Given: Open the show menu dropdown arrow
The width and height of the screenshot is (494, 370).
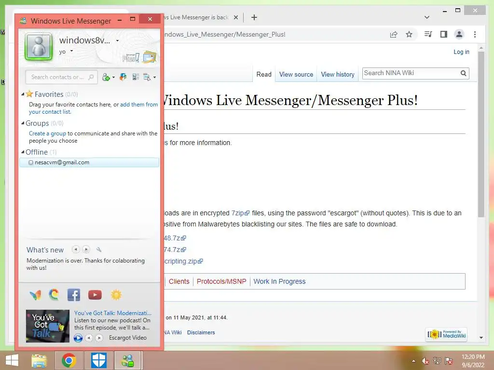Looking at the screenshot, I should coord(154,78).
